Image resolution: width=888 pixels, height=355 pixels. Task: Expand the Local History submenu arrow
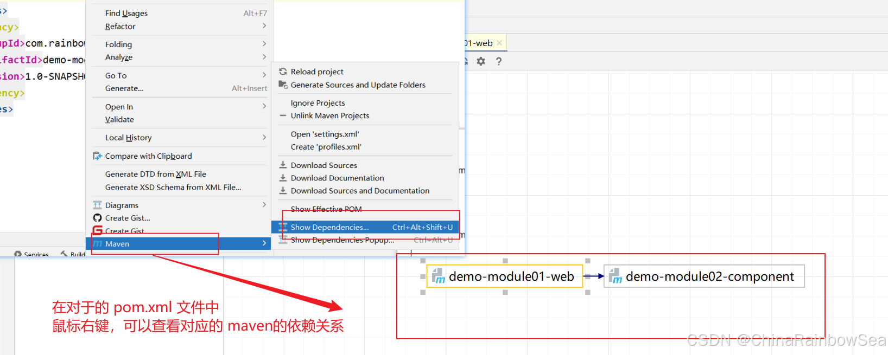click(264, 138)
